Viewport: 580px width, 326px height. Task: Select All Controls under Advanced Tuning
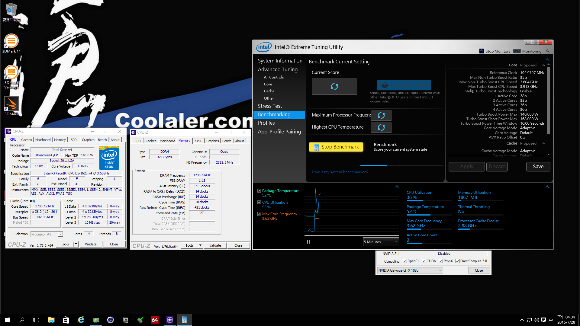tap(274, 77)
